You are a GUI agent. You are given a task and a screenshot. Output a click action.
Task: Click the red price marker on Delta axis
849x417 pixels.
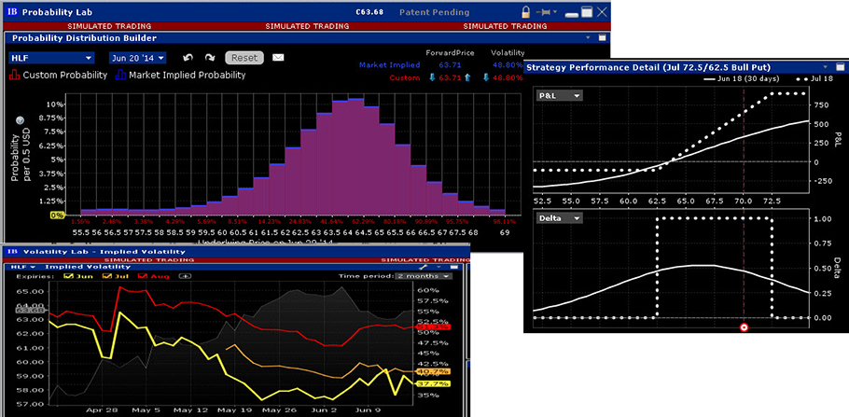click(x=744, y=327)
